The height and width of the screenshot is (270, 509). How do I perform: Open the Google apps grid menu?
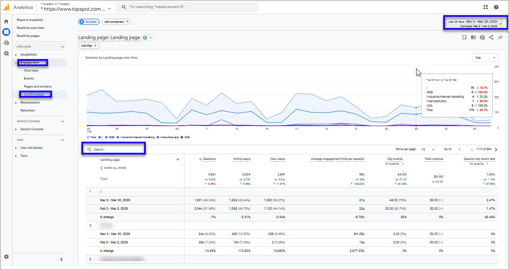[485, 7]
